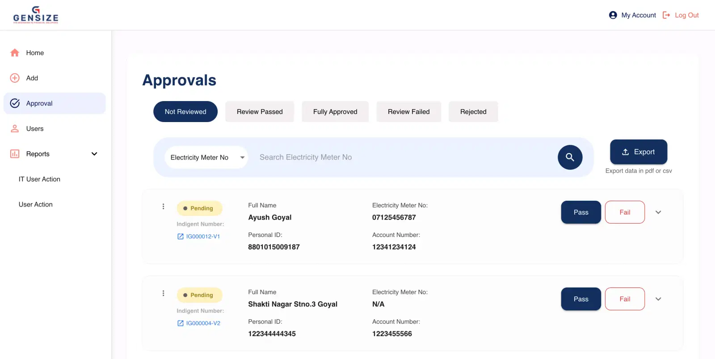Switch to Rejected tab

473,112
